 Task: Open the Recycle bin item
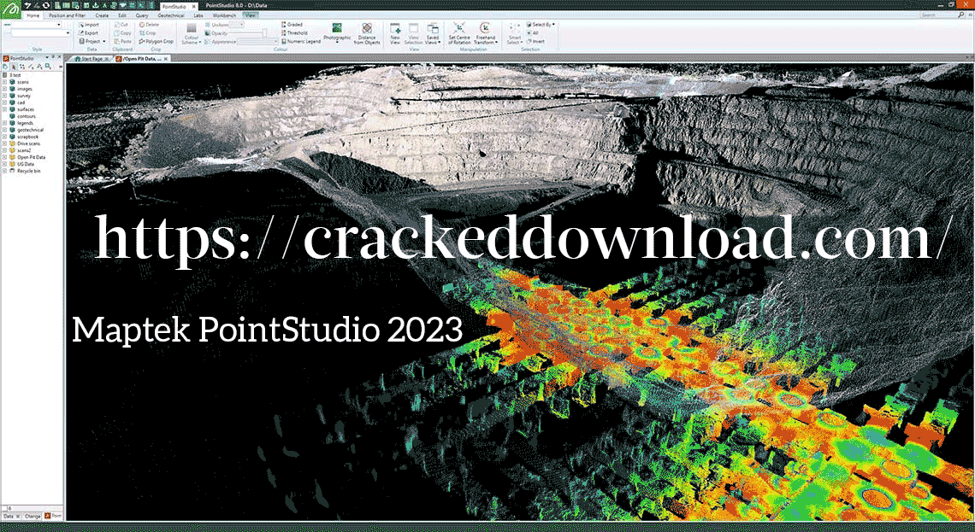(x=28, y=170)
